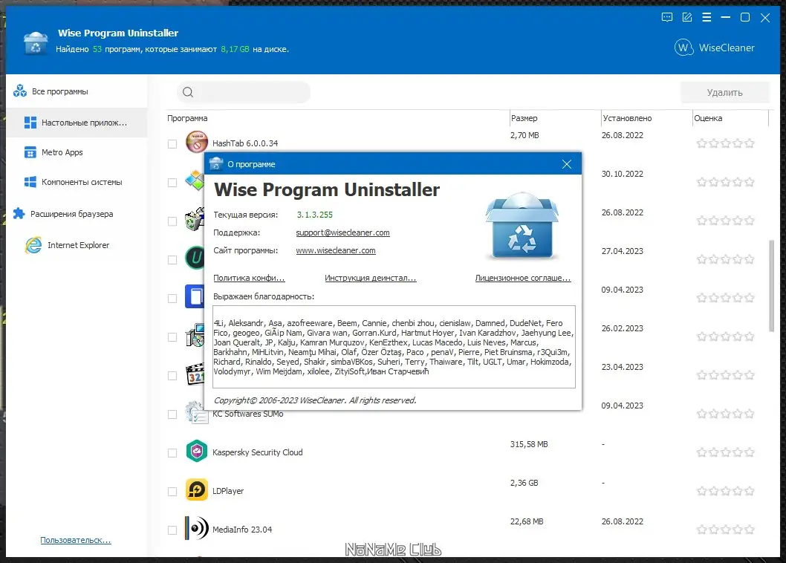
Task: Open Internet Explorer extensions category
Action: coord(77,245)
